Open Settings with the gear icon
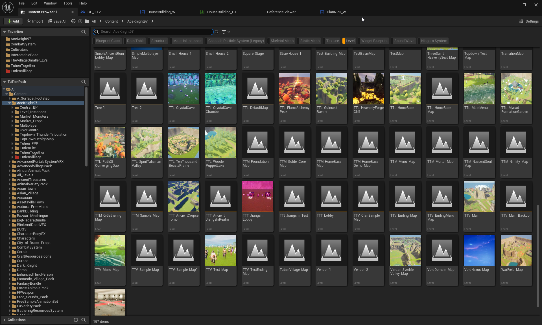 click(x=521, y=21)
